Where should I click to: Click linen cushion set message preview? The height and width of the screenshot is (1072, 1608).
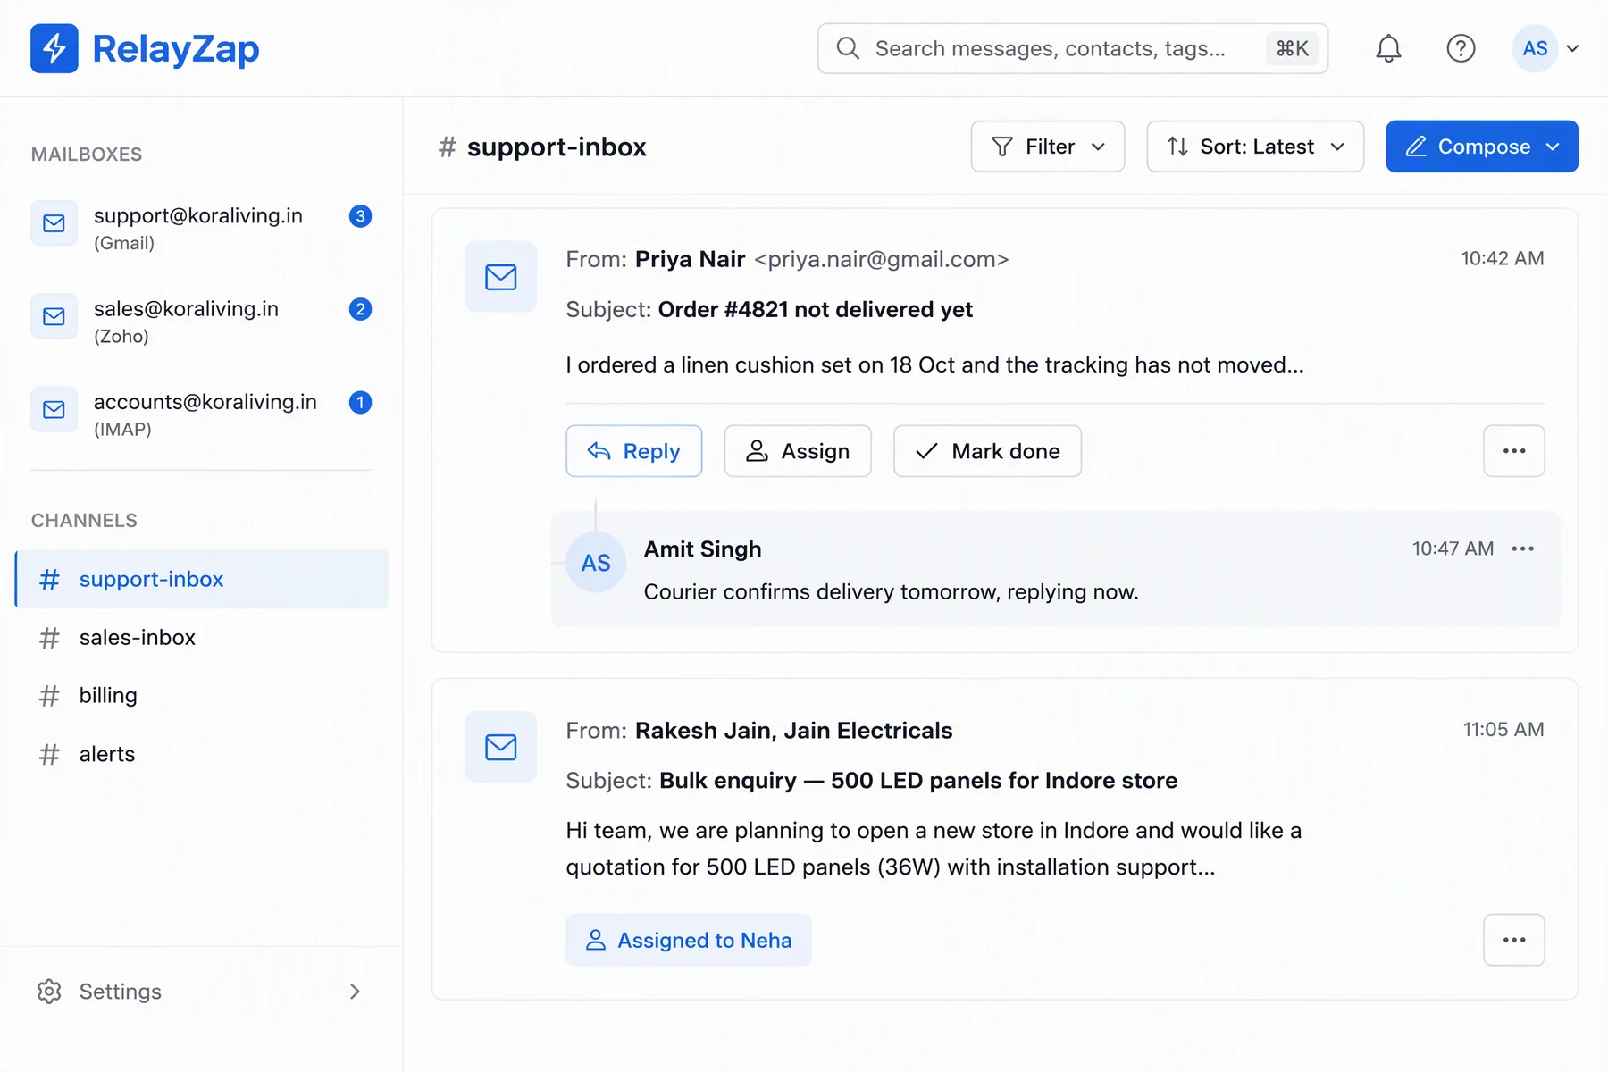pyautogui.click(x=935, y=365)
